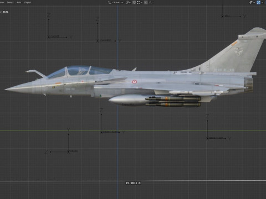Click the French roundel on the fuselage
Screen dimensions: 266x199
point(134,81)
